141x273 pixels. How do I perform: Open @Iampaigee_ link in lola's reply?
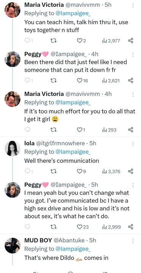pyautogui.click(x=73, y=152)
